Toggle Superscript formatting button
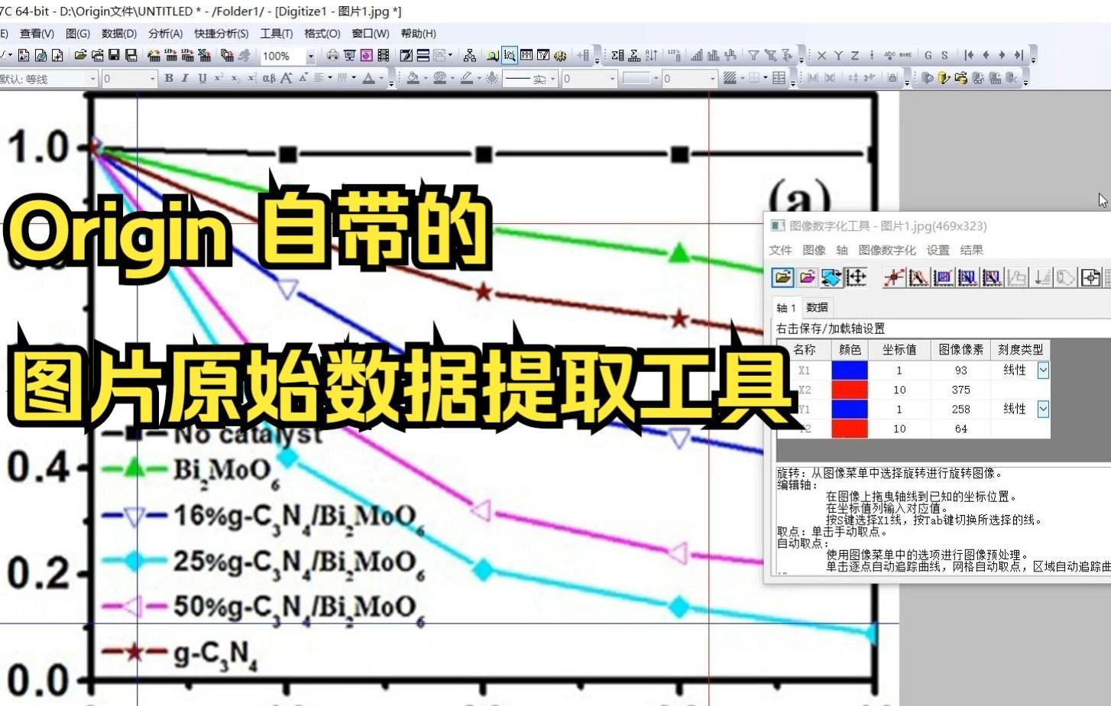 219,78
